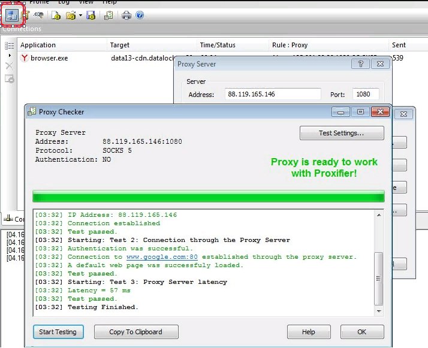Launch Proxy Checker from the toolbar
This screenshot has width=428, height=348.
coord(108,15)
